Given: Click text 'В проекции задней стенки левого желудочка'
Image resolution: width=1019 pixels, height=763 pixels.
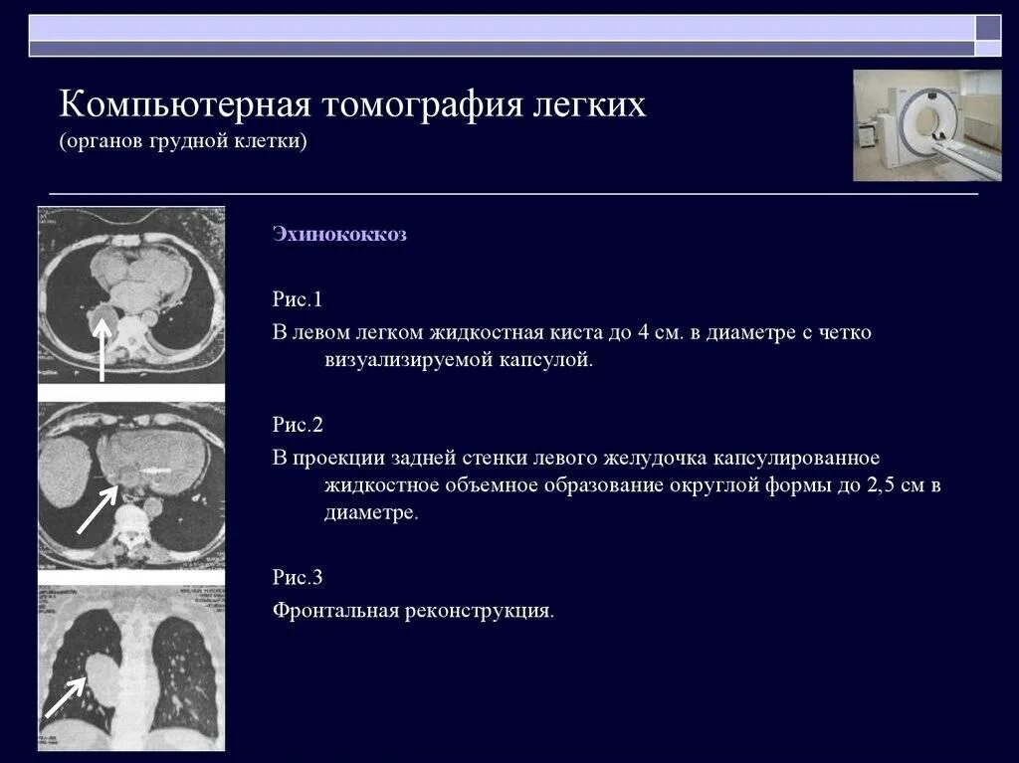Looking at the screenshot, I should pos(490,459).
